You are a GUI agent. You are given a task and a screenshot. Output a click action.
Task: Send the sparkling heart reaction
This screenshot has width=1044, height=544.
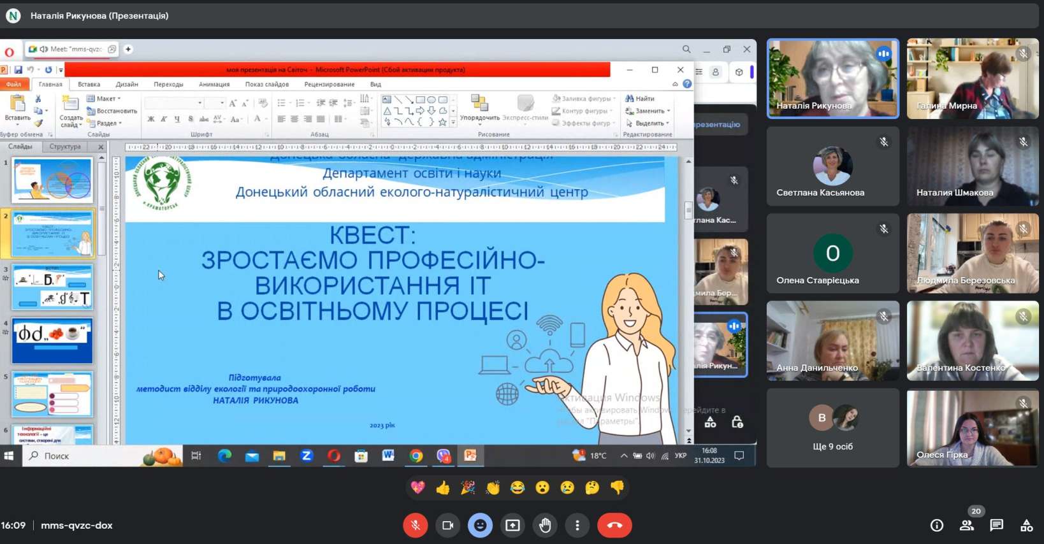click(x=417, y=488)
